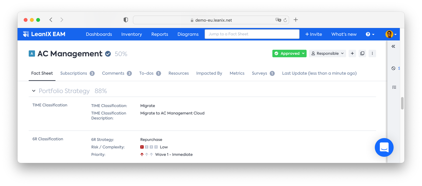Switch to the Resources tab
This screenshot has height=186, width=422.
coord(179,73)
